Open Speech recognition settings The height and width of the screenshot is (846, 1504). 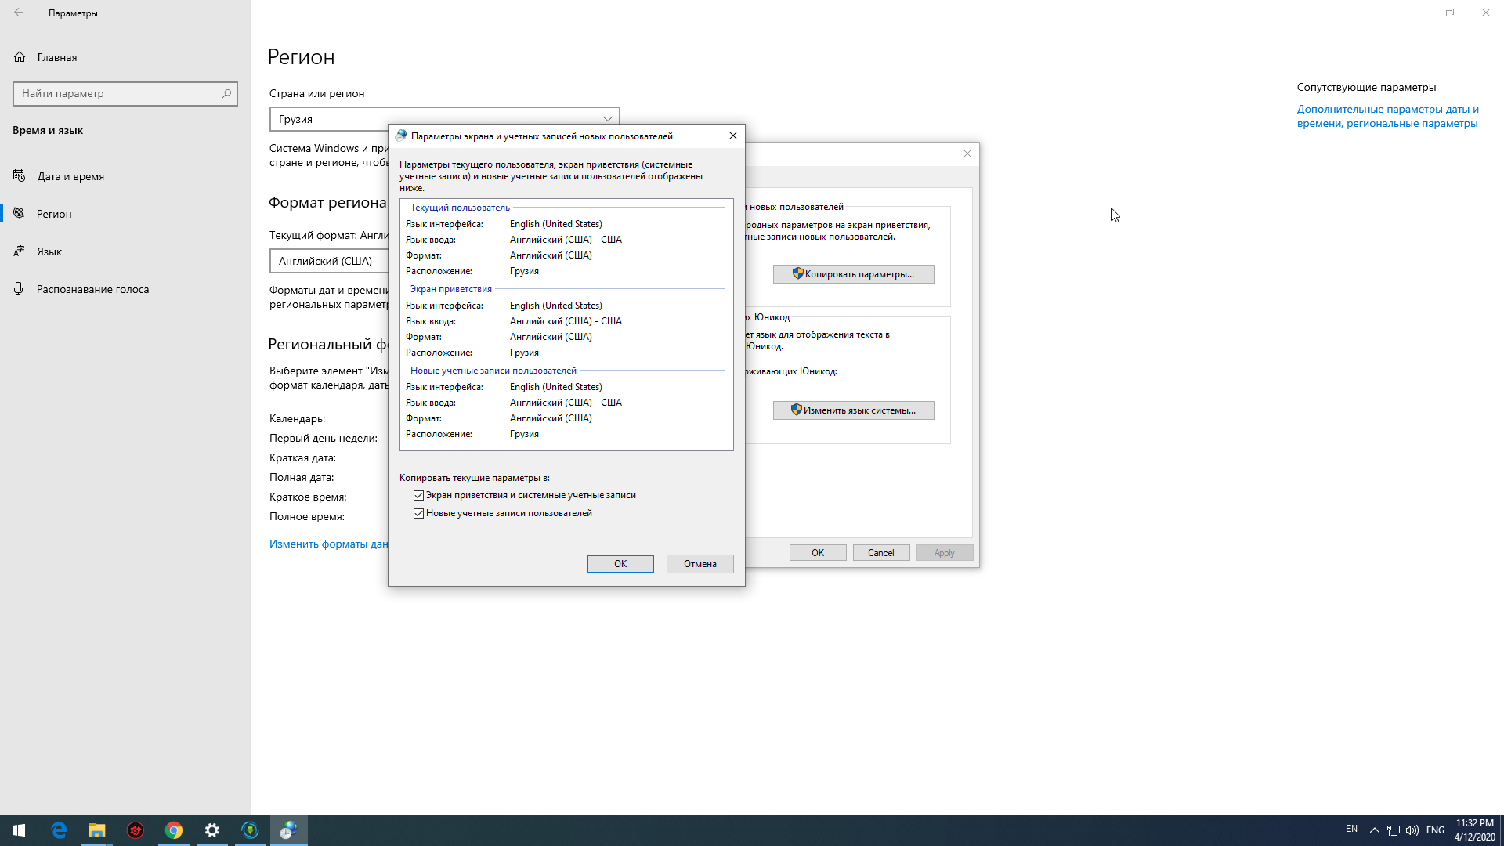92,289
